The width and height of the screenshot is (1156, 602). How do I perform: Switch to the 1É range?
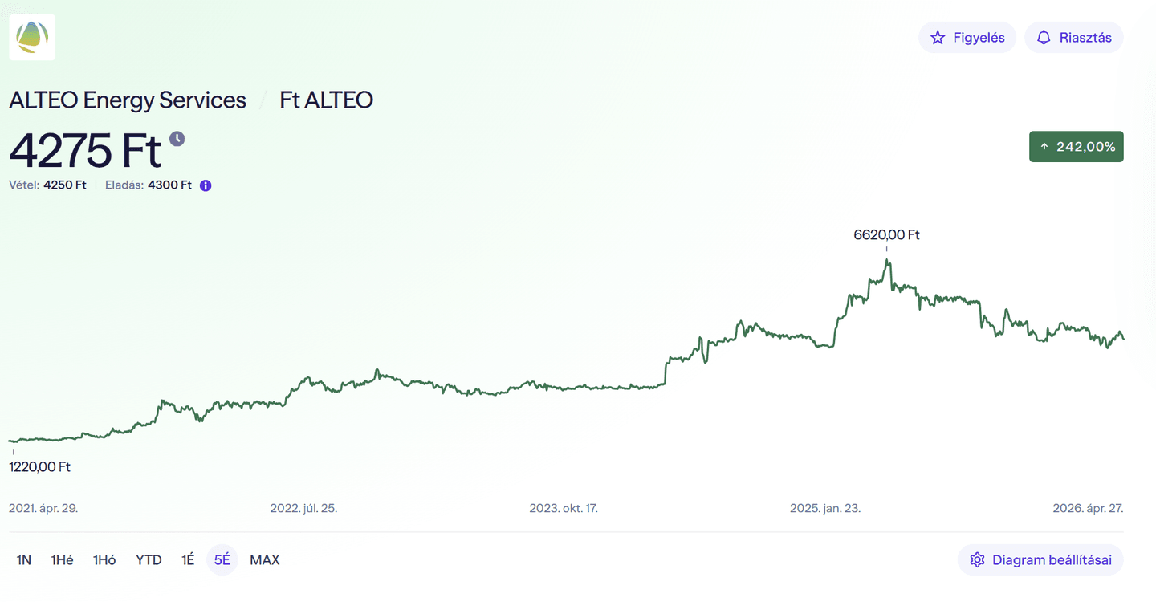pos(188,560)
